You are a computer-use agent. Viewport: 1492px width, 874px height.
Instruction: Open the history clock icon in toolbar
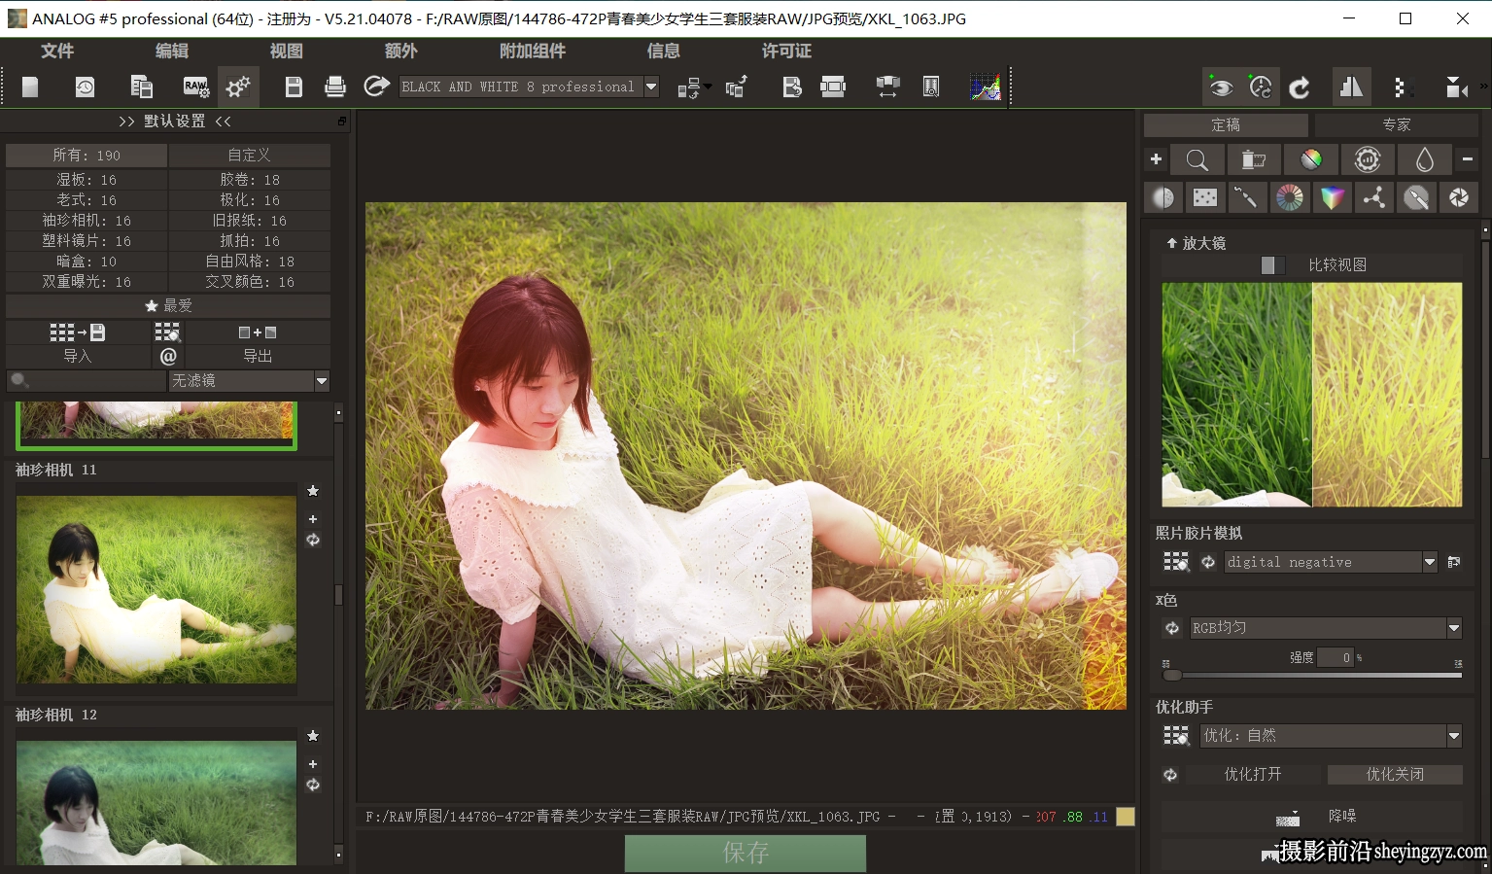(85, 87)
